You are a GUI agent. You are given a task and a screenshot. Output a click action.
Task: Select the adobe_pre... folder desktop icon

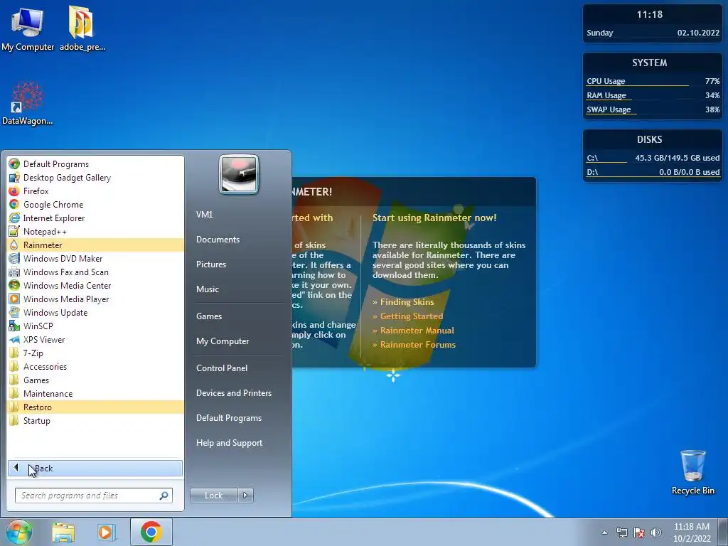point(82,28)
